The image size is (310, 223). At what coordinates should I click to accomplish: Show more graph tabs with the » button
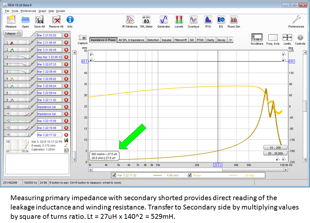[230, 40]
